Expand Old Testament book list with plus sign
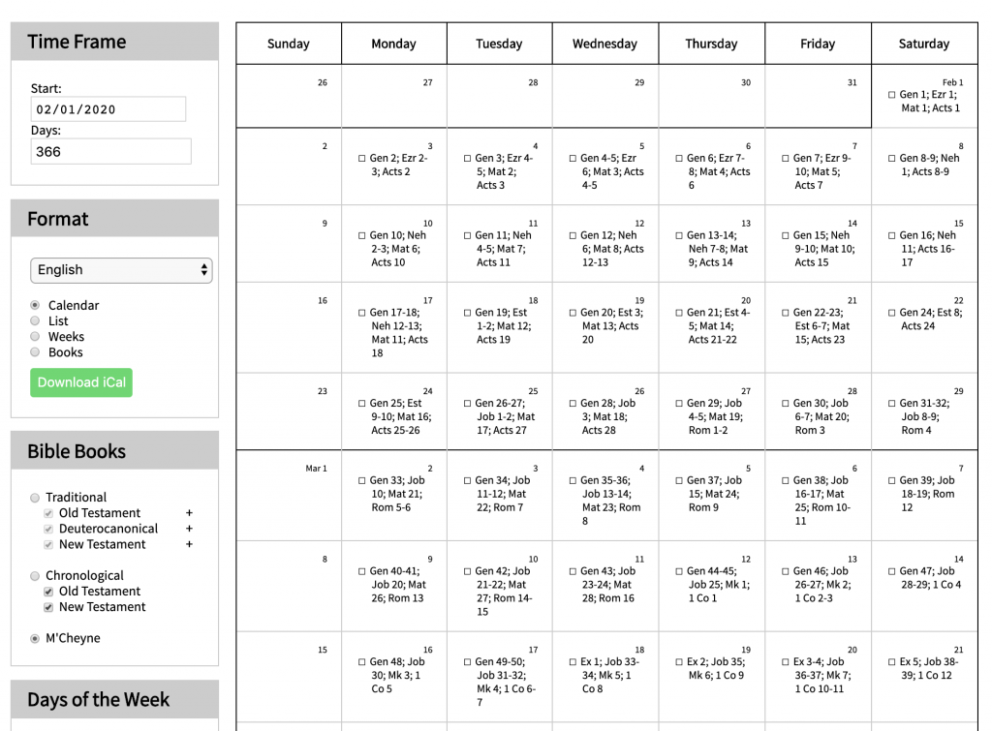The height and width of the screenshot is (731, 992). 190,512
